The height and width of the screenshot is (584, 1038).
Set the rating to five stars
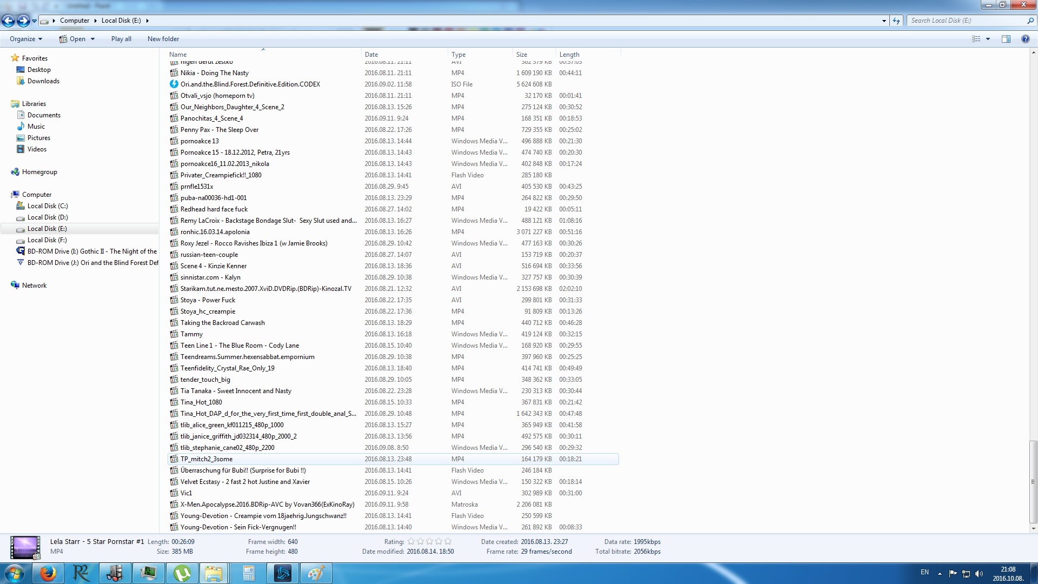coord(448,541)
